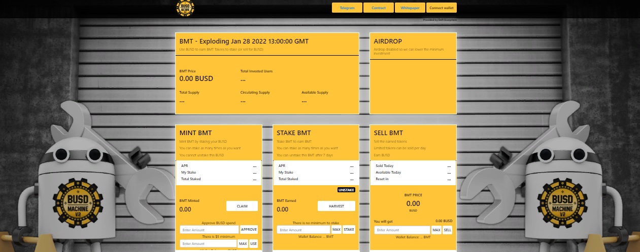This screenshot has height=252, width=640.
Task: Click the STAKE button
Action: pos(349,229)
